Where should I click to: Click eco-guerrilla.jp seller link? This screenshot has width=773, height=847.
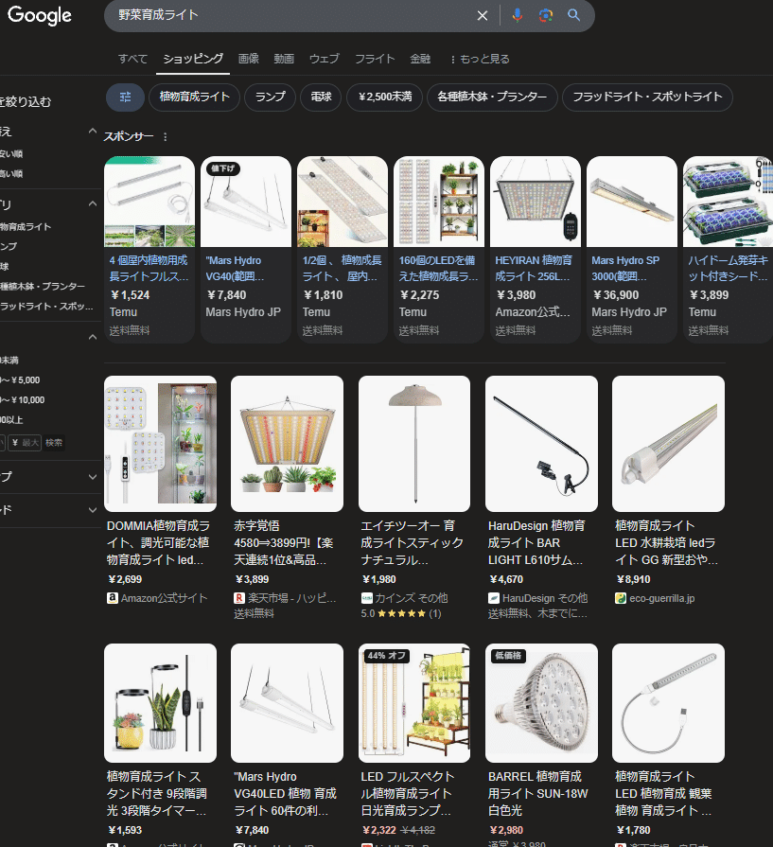(x=655, y=598)
